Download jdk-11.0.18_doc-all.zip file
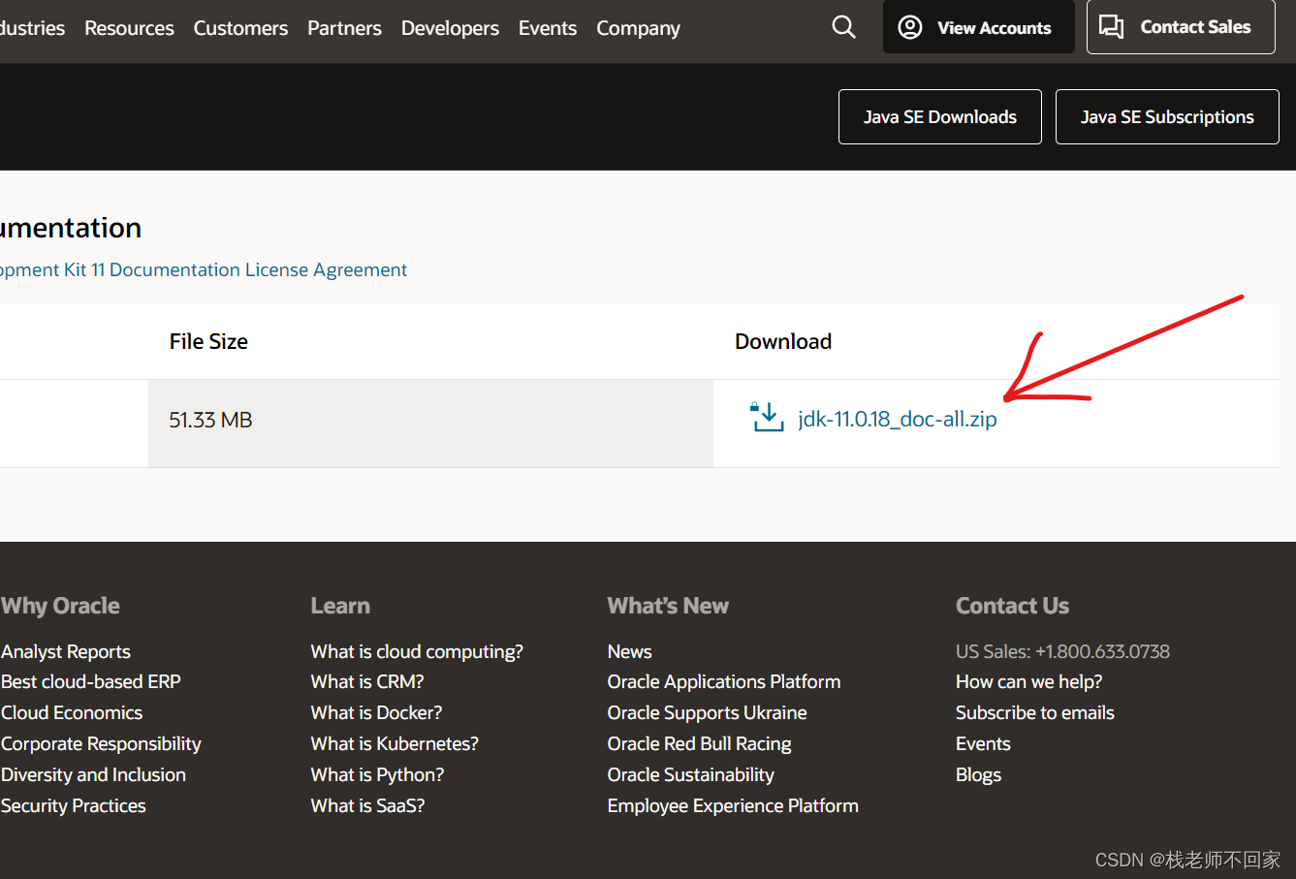Viewport: 1296px width, 879px height. 897,419
